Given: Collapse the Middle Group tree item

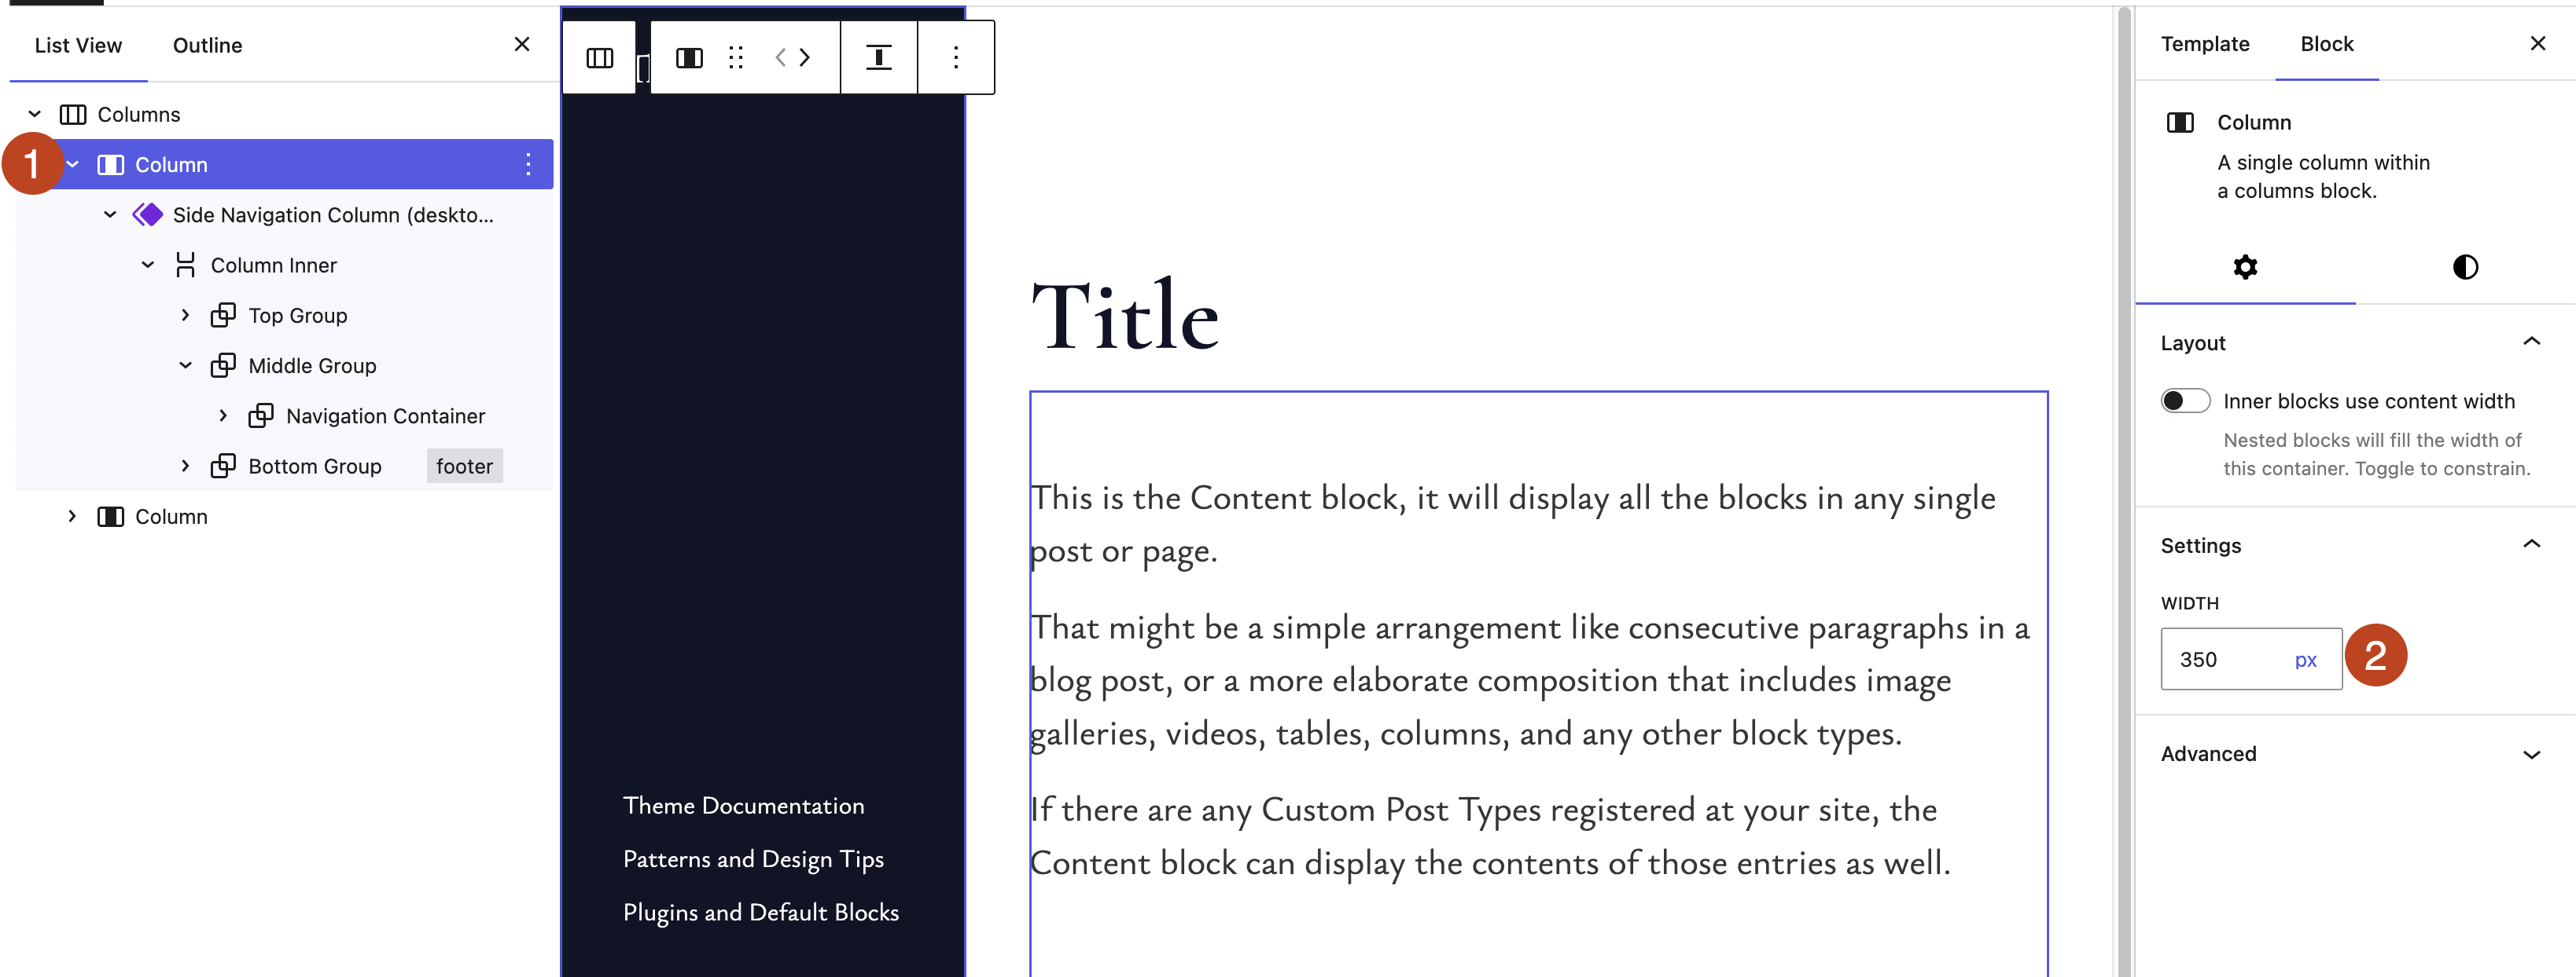Looking at the screenshot, I should [185, 366].
